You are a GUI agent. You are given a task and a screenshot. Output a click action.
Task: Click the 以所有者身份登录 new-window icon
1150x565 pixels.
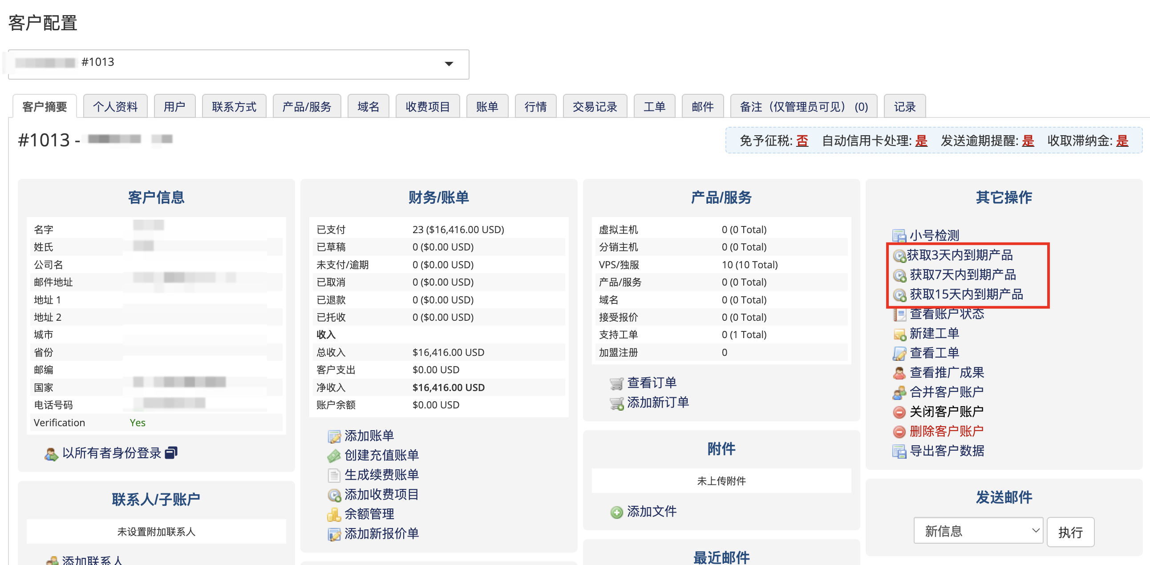click(x=171, y=452)
